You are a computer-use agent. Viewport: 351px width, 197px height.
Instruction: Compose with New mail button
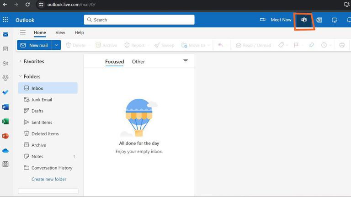34,45
